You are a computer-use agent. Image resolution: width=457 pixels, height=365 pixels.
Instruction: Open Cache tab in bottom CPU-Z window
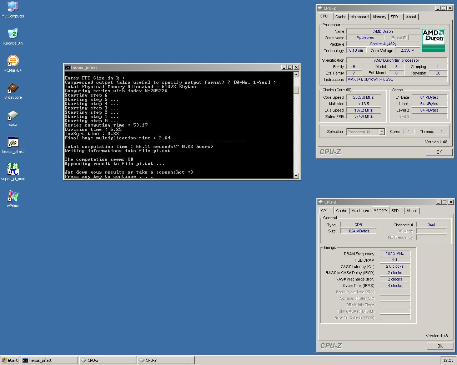click(x=341, y=211)
